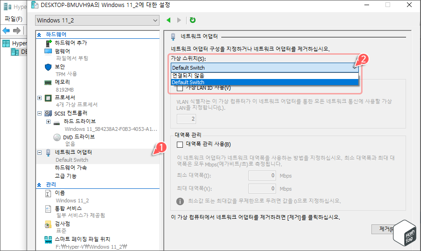Screen dimensions: 421x251
Task: Collapse the SCSI 컨트롤러 tree node
Action: 39,114
